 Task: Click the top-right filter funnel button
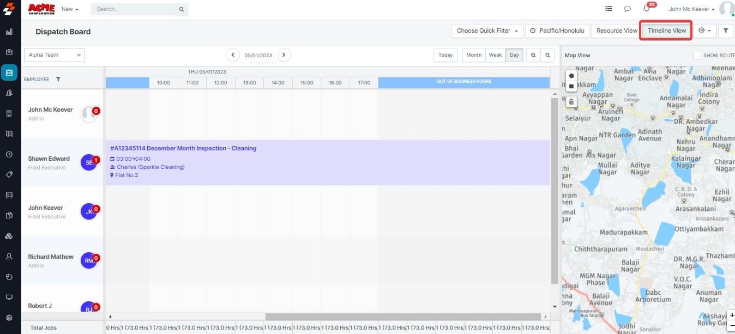click(726, 31)
